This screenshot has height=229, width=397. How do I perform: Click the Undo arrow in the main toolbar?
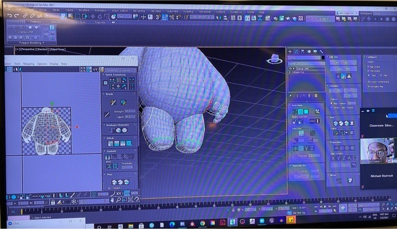coord(10,16)
